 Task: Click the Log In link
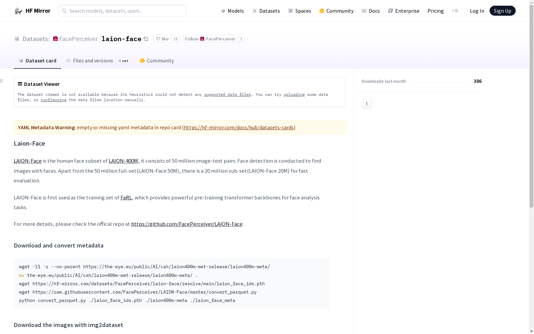477,11
